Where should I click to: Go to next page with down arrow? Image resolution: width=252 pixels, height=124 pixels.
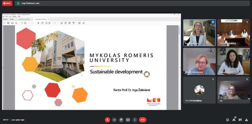click(25, 23)
